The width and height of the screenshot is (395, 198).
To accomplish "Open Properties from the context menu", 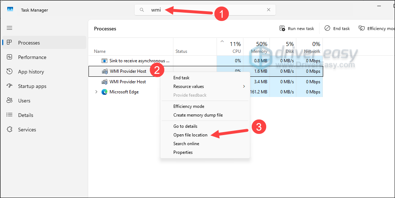I will [x=205, y=152].
